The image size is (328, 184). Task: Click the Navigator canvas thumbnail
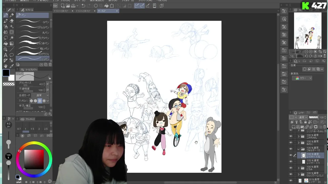tap(307, 30)
